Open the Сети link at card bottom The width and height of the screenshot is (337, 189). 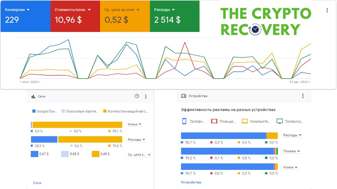[x=37, y=183]
